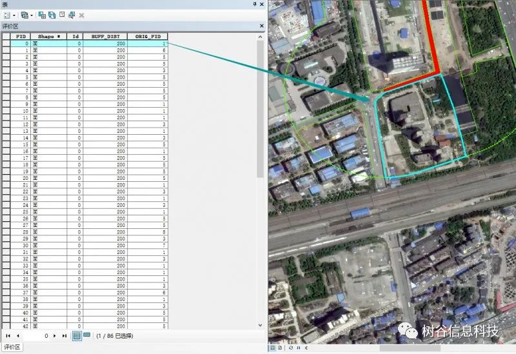
Task: Toggle the table window auto-hide pin
Action: click(255, 5)
